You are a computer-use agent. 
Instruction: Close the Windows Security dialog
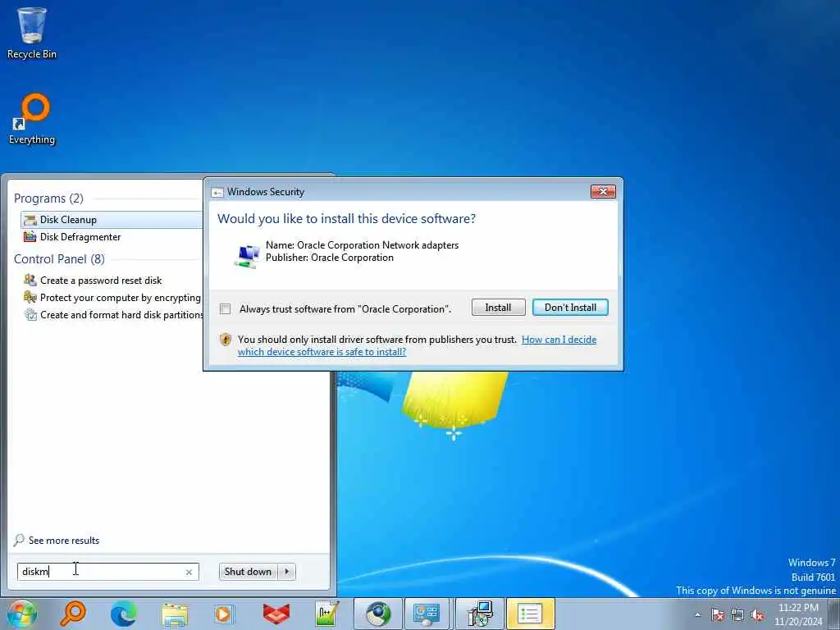pos(603,191)
